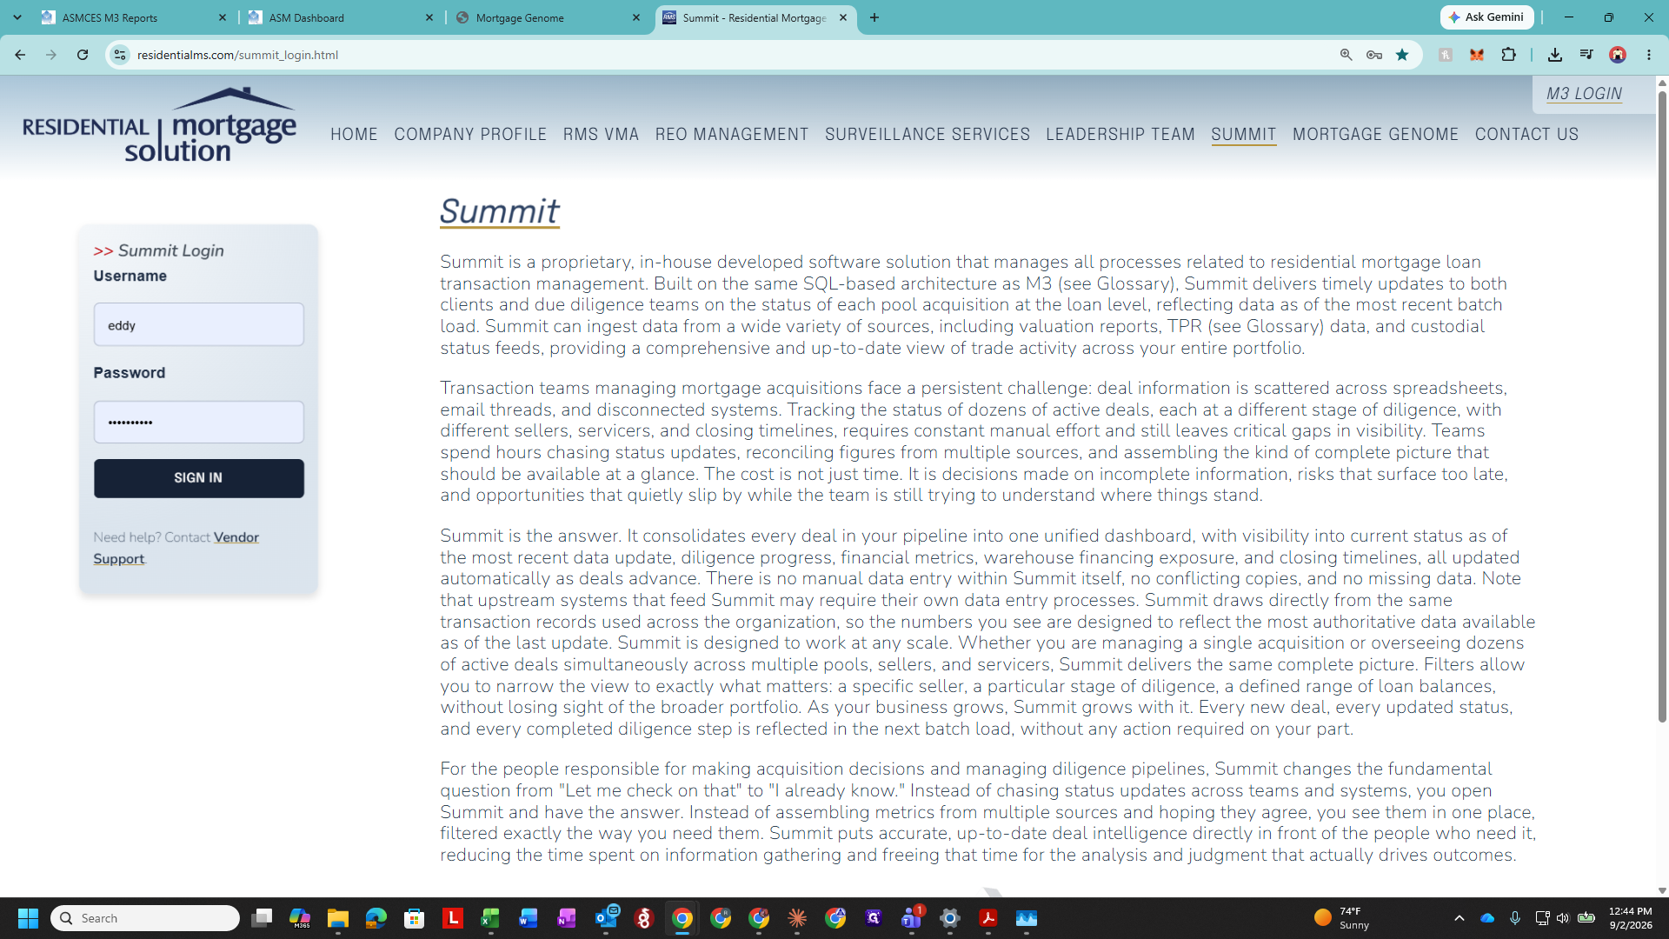Reload the current page
This screenshot has width=1669, height=939.
click(x=83, y=55)
